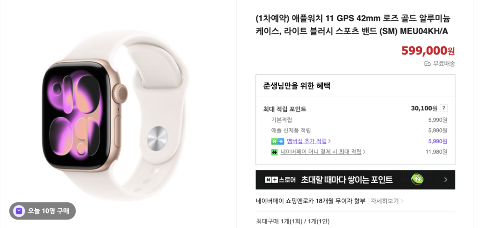The width and height of the screenshot is (480, 228).
Task: Click the question mark help icon beside 30,100원
Action: 443,108
